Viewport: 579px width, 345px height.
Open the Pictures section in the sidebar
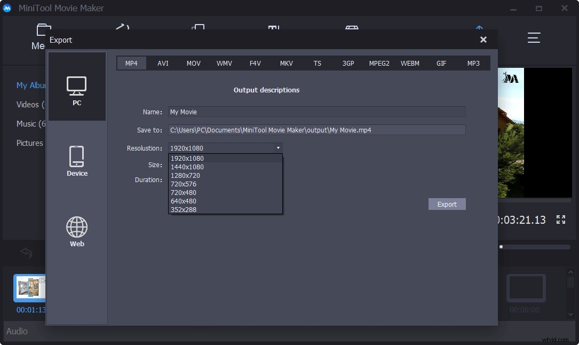[x=29, y=143]
